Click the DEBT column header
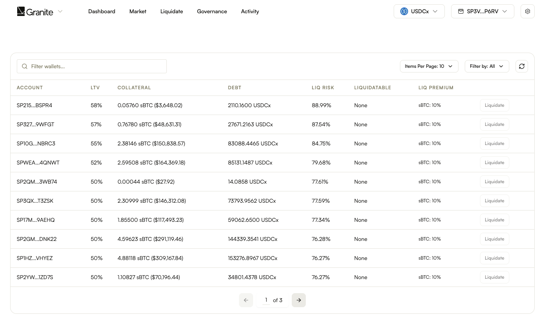 (x=235, y=88)
